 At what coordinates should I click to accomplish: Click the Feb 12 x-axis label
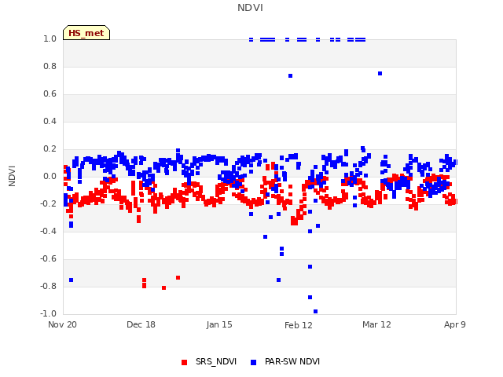point(299,325)
